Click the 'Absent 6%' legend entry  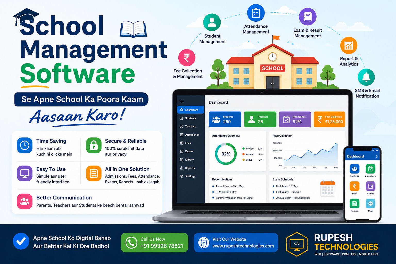(x=252, y=154)
